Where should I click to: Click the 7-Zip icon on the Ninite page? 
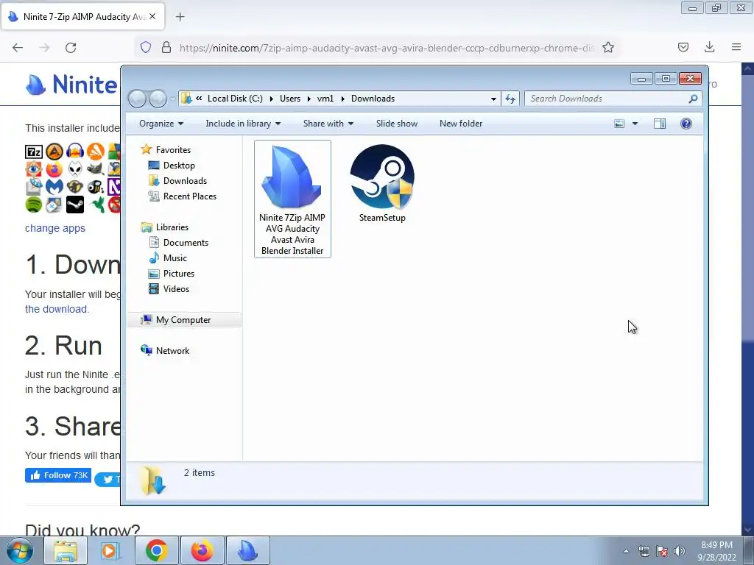tap(34, 152)
